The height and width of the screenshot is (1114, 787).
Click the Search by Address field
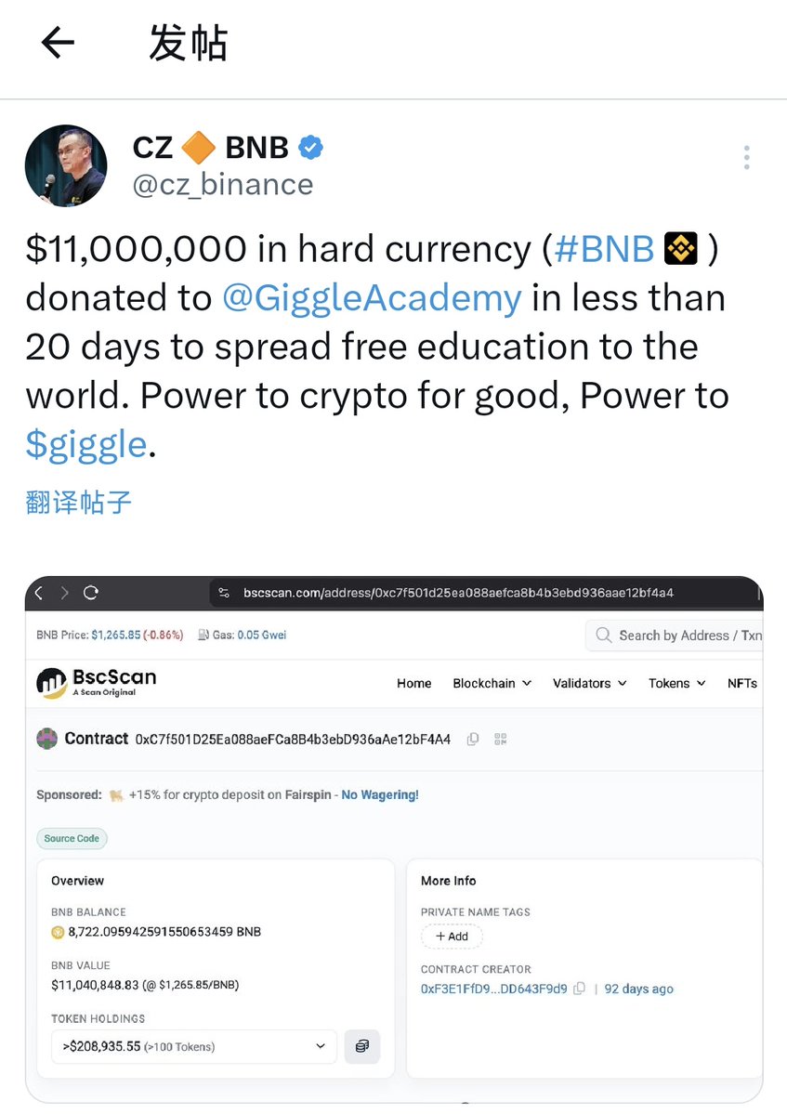683,636
